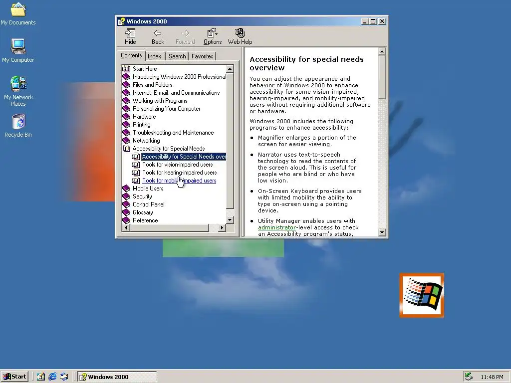
Task: Click the Mobile Users book icon
Action: click(x=126, y=189)
